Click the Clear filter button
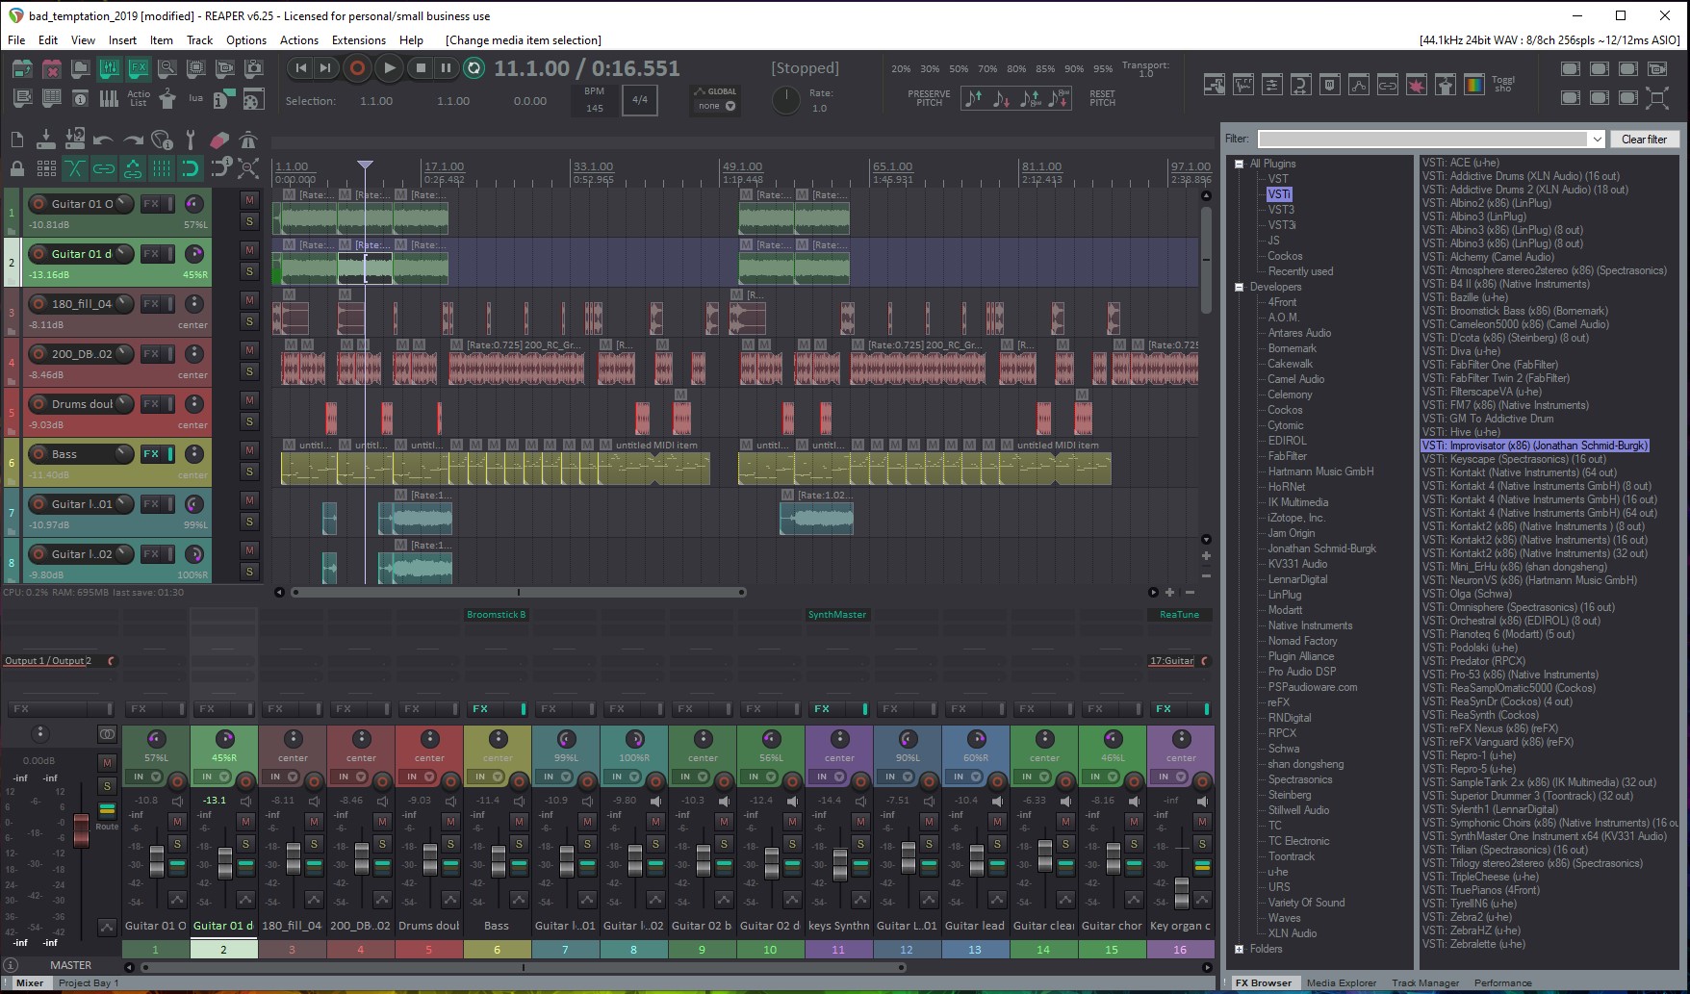Viewport: 1690px width, 994px height. pyautogui.click(x=1643, y=140)
